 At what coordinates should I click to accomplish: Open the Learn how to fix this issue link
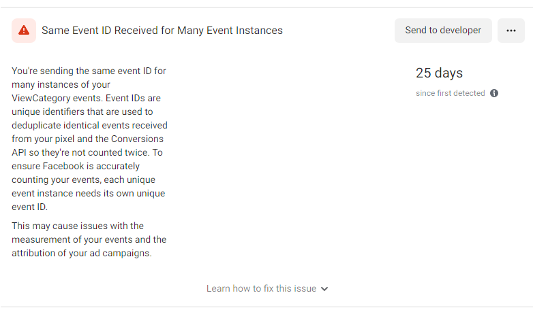point(262,289)
